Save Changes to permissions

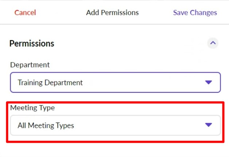(x=195, y=13)
